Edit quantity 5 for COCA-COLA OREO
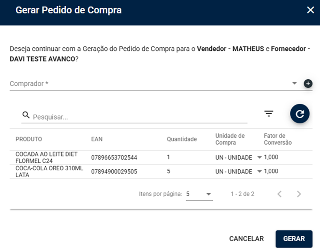Screen dimensions: 320x248 169,171
